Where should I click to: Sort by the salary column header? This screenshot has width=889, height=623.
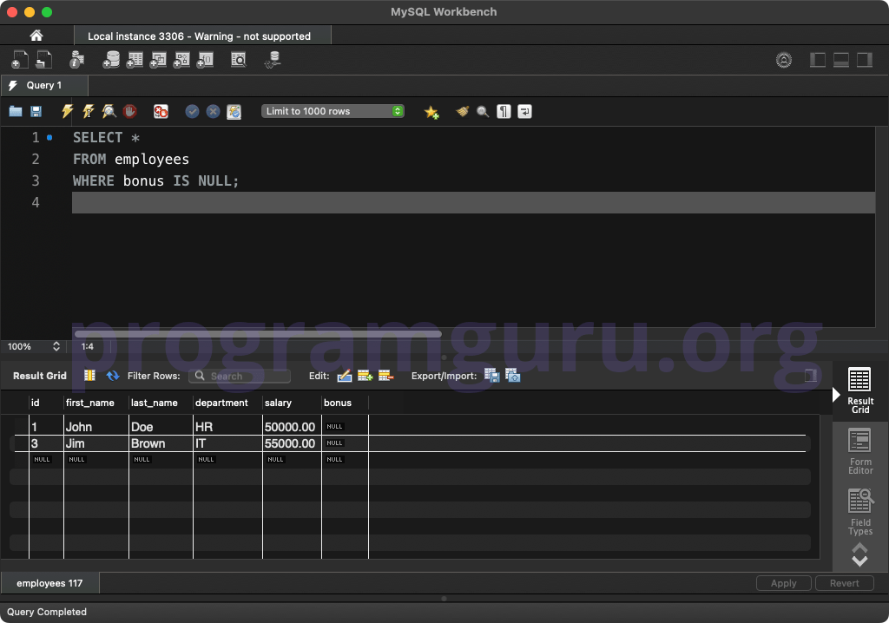[x=292, y=403]
